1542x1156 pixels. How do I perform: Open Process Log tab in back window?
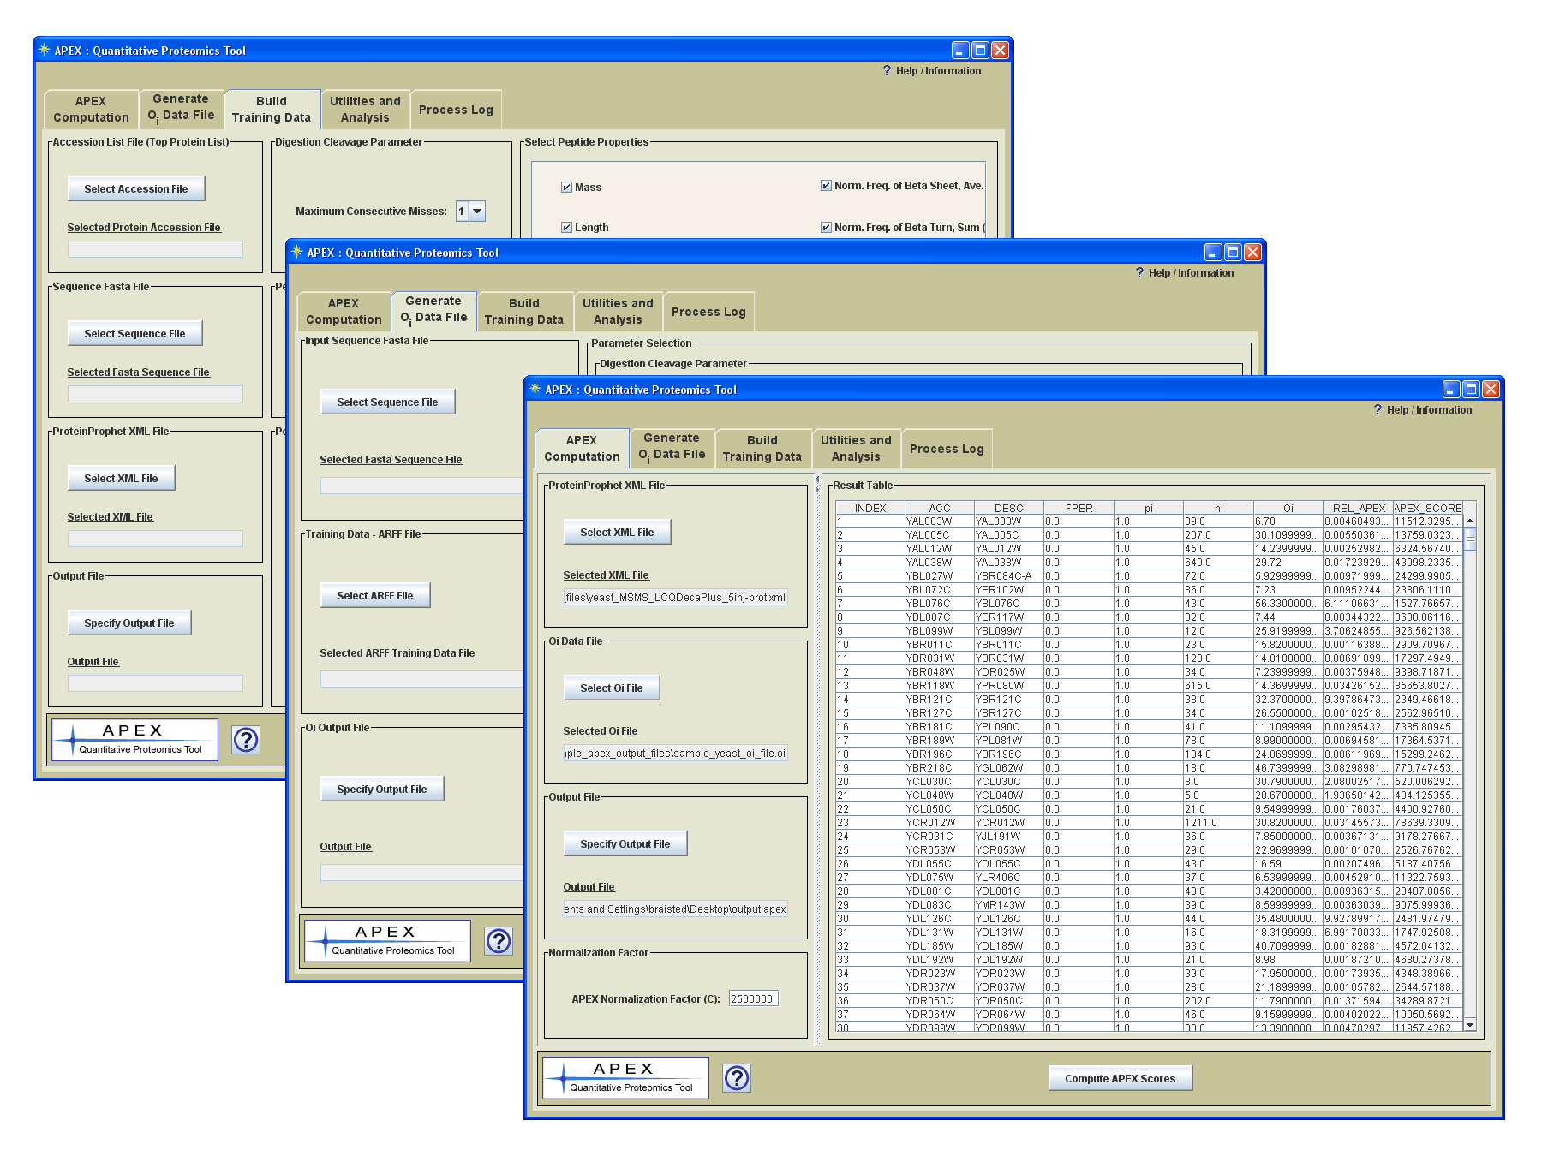click(x=456, y=110)
